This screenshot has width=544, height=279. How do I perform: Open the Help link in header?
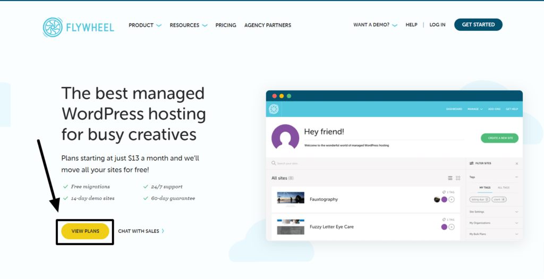tap(412, 25)
